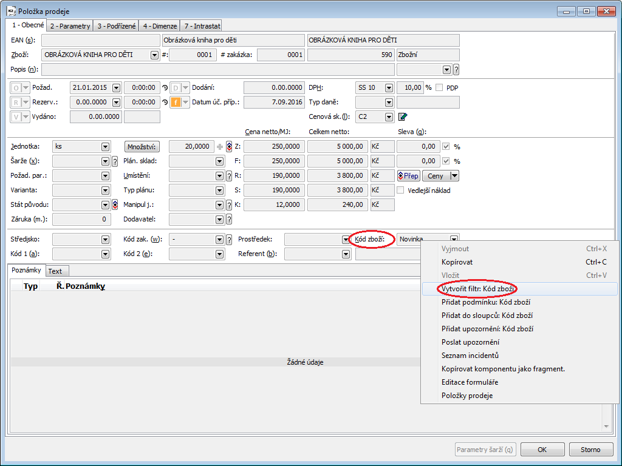This screenshot has width=622, height=466.
Task: Click the V status button in Vydáno row
Action: [16, 117]
